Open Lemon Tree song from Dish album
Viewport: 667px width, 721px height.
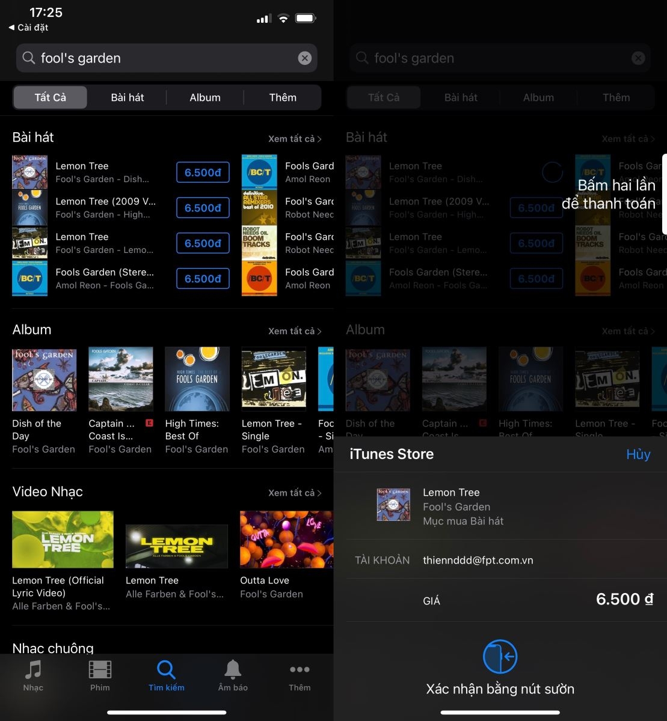[102, 172]
